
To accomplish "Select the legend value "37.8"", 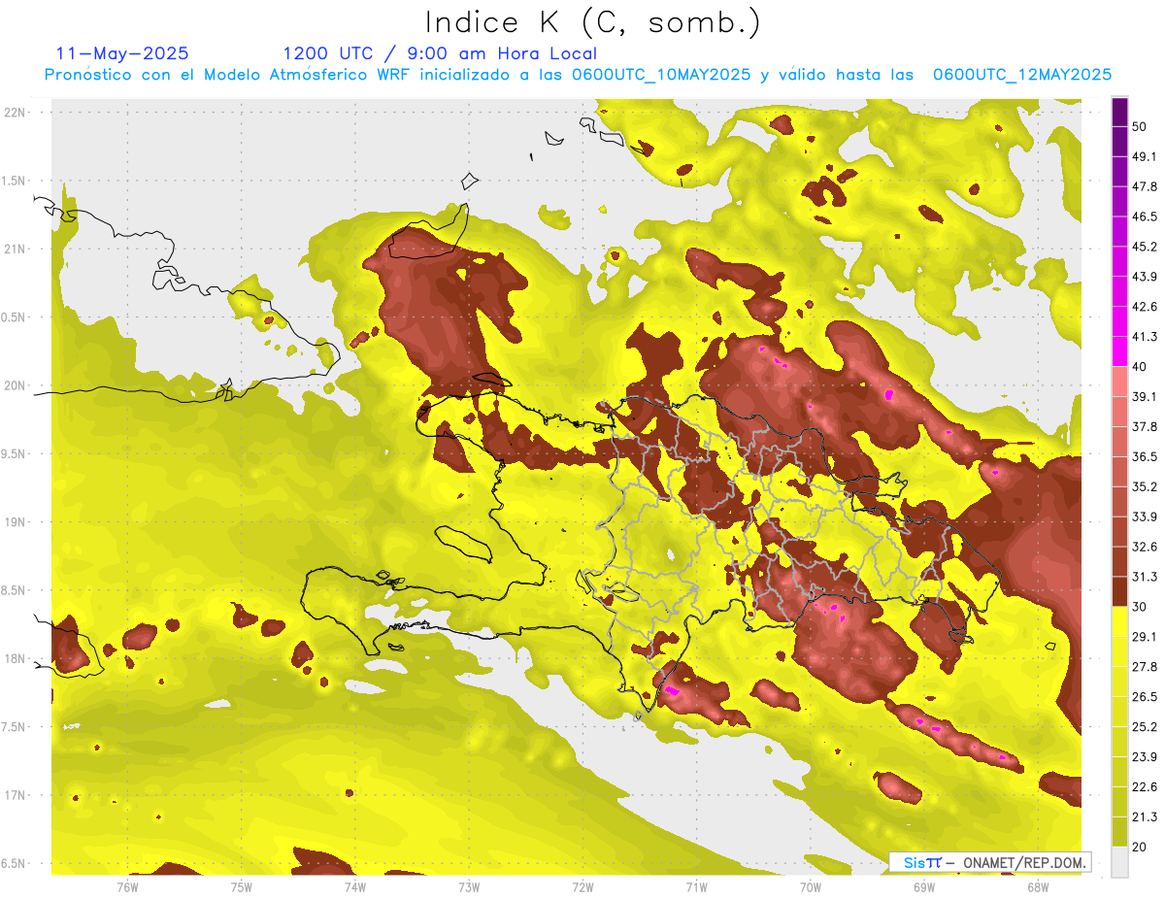I will (1144, 426).
